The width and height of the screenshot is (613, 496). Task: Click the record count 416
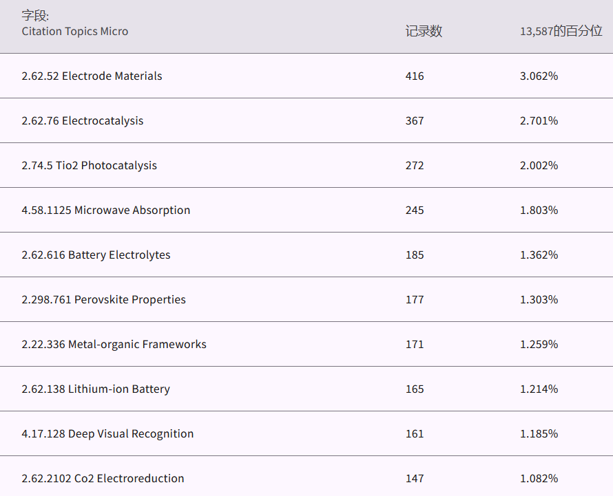pos(415,76)
